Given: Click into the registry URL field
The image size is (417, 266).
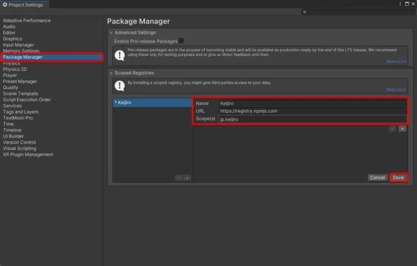Looking at the screenshot, I should click(313, 111).
